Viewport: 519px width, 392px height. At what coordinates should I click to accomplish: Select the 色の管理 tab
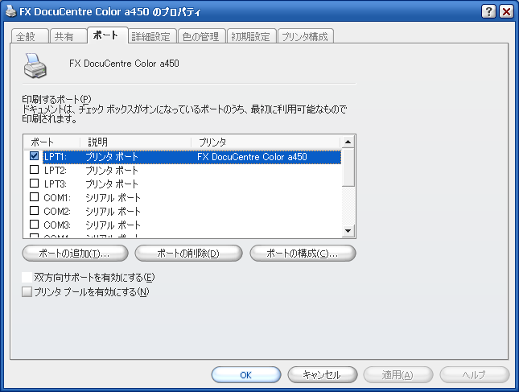point(200,36)
